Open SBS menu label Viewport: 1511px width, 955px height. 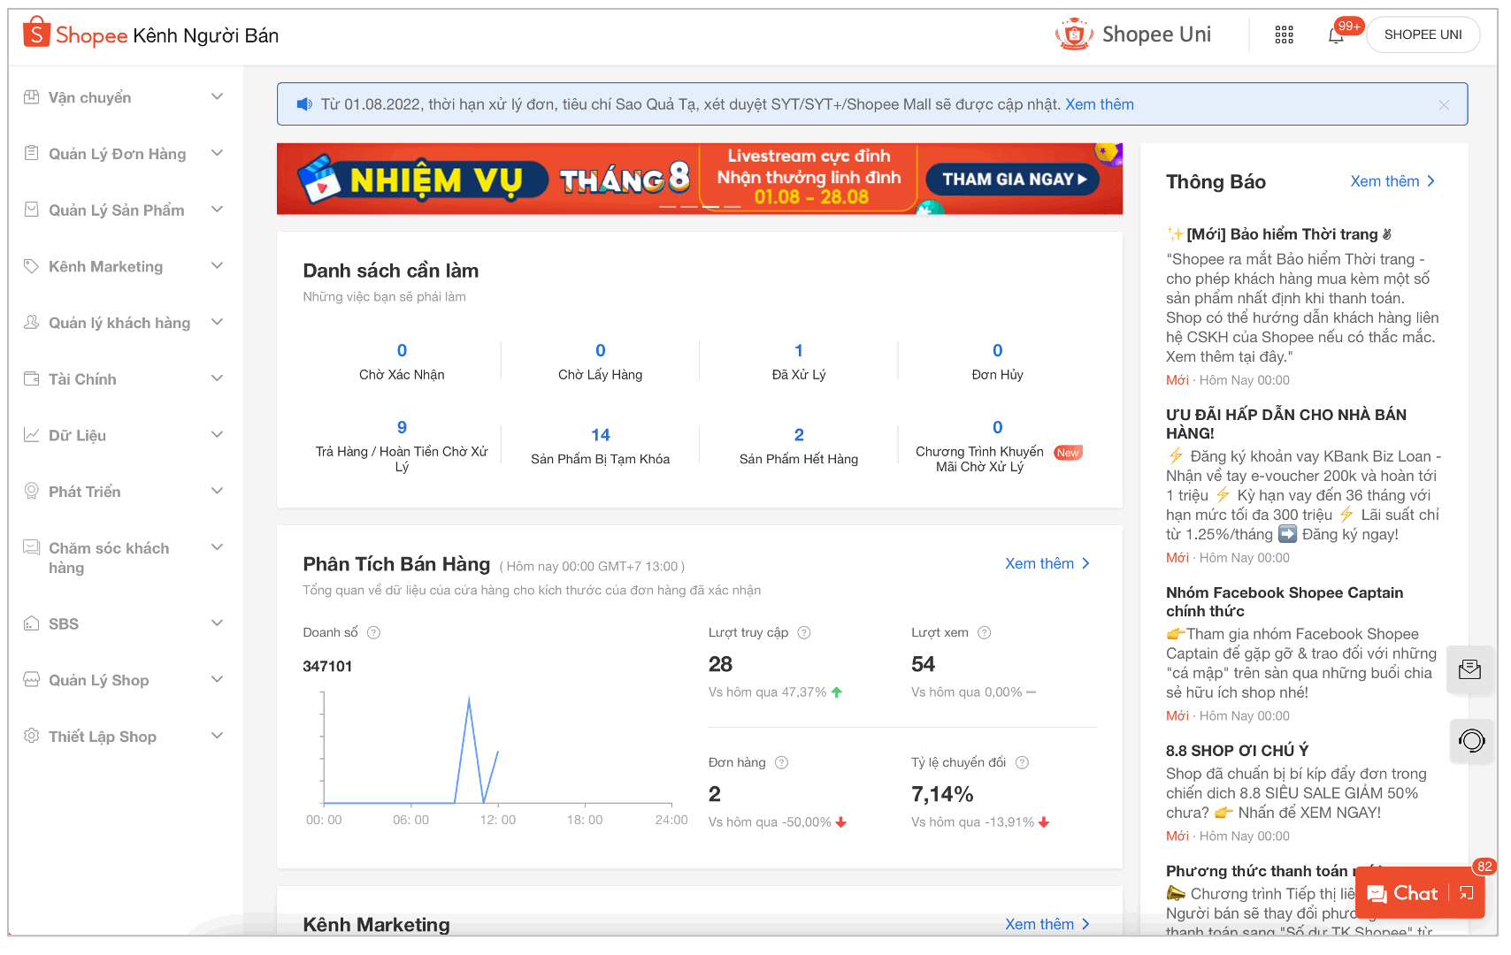(x=64, y=624)
